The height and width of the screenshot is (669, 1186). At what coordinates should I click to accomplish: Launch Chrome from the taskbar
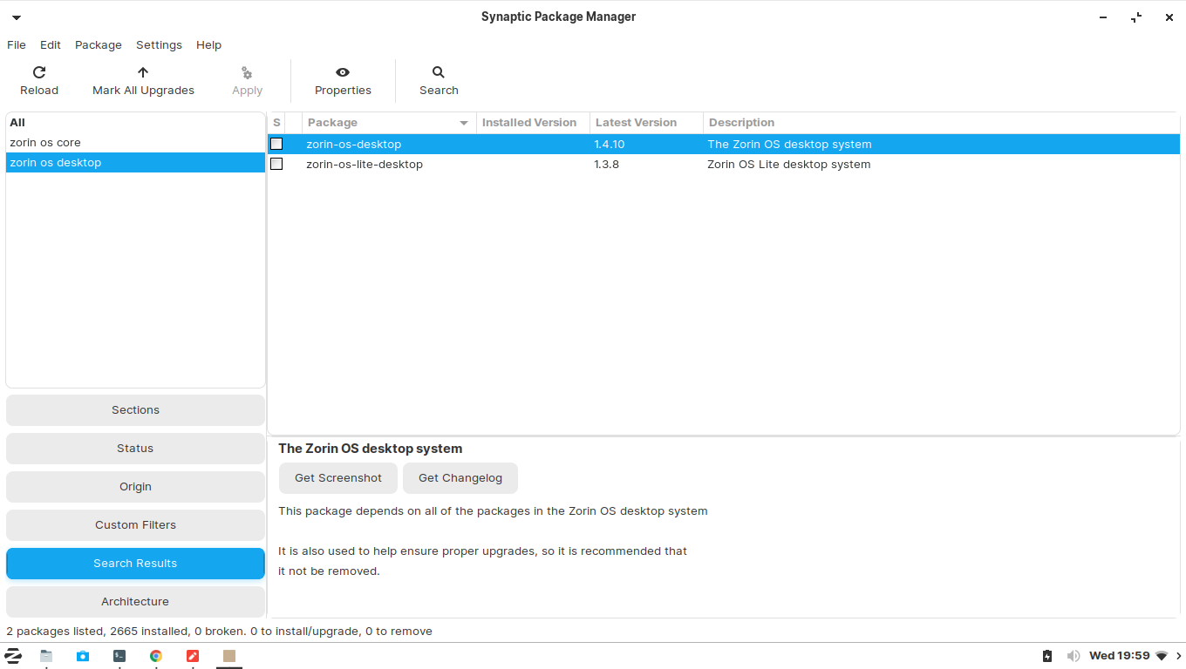click(x=156, y=656)
